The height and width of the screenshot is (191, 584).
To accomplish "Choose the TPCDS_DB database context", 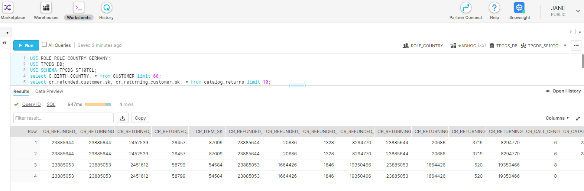I will click(x=503, y=46).
